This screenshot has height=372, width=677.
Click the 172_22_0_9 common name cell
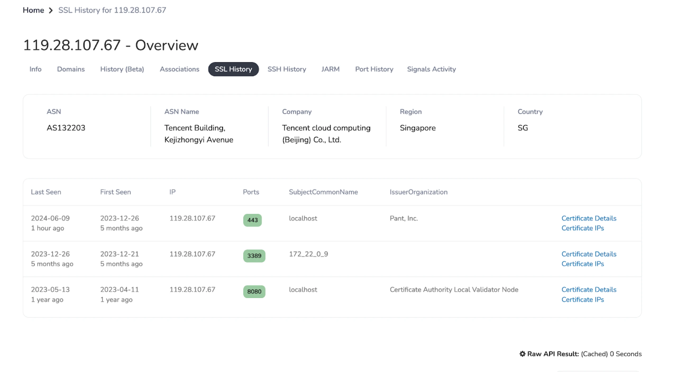click(308, 254)
